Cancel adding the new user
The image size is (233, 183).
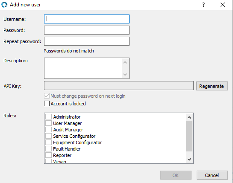coord(212,175)
